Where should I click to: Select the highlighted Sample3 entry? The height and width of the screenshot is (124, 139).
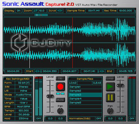85,95
